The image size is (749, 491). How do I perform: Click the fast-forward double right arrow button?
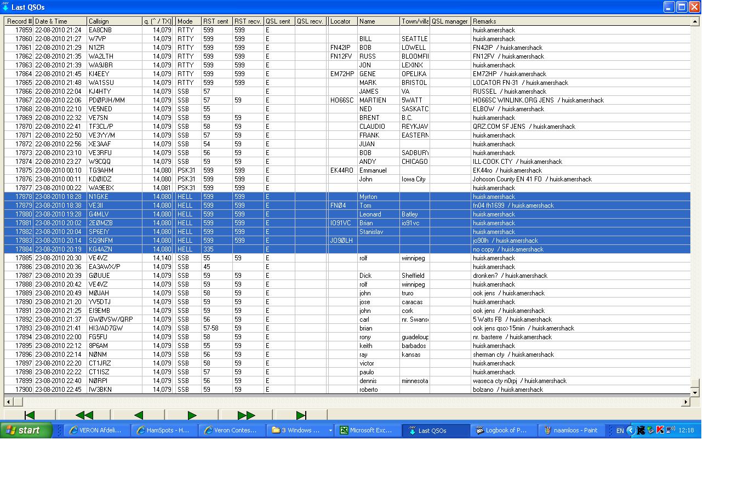coord(246,415)
